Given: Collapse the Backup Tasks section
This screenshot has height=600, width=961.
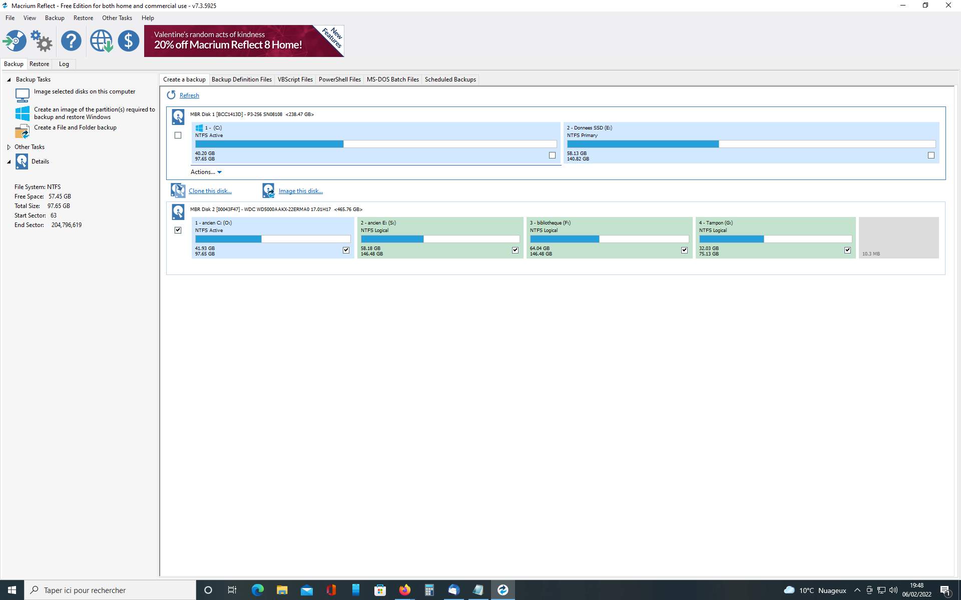Looking at the screenshot, I should click(x=9, y=79).
